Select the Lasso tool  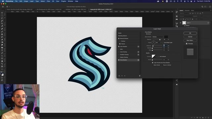pyautogui.click(x=2, y=18)
